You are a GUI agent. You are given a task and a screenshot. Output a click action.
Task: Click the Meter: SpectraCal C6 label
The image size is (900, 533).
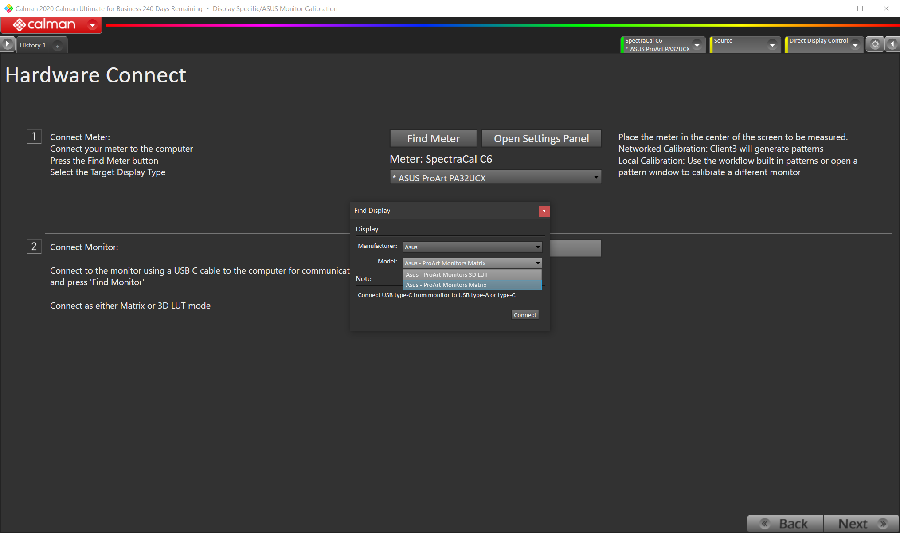tap(441, 159)
